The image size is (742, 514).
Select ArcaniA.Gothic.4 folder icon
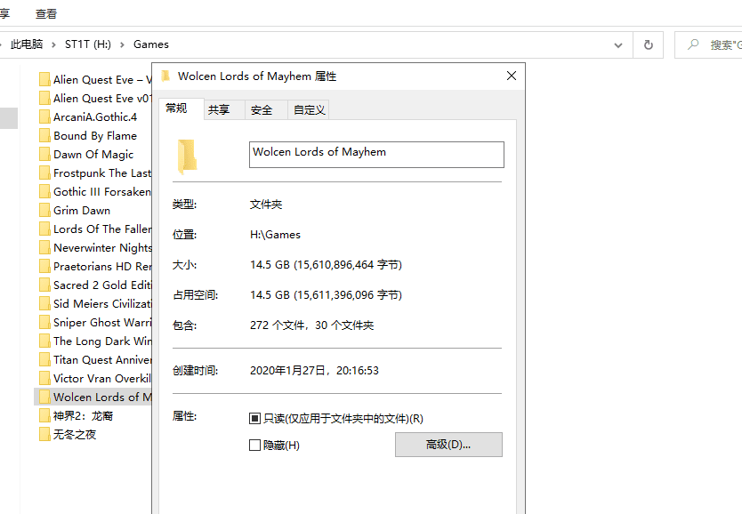point(45,116)
